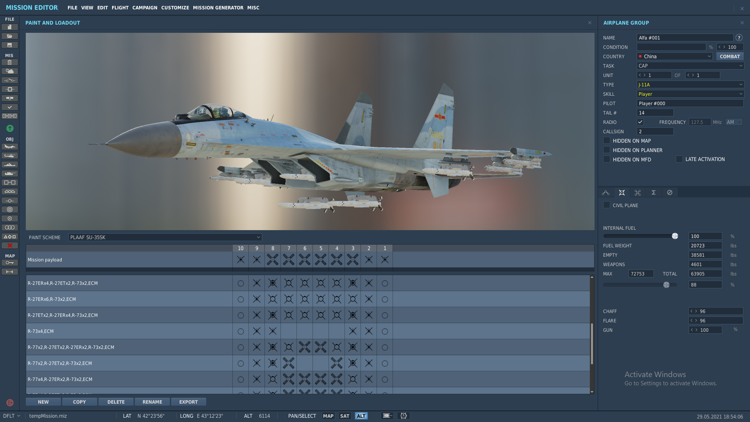Expand the SKILL dropdown showing Player
This screenshot has width=750, height=422.
(x=690, y=94)
